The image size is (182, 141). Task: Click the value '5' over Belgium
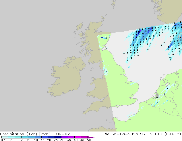pyautogui.click(x=158, y=103)
